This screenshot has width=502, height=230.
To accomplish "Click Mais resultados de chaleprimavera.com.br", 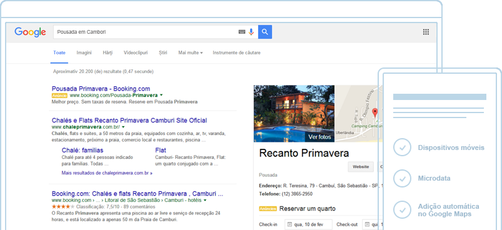I will pos(107,173).
